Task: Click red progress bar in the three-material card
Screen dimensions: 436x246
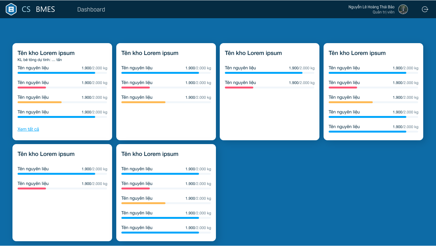Action: 166,88
